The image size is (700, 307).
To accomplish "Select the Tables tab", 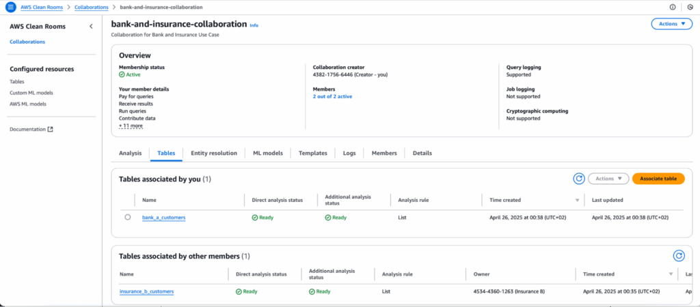I will click(x=167, y=153).
